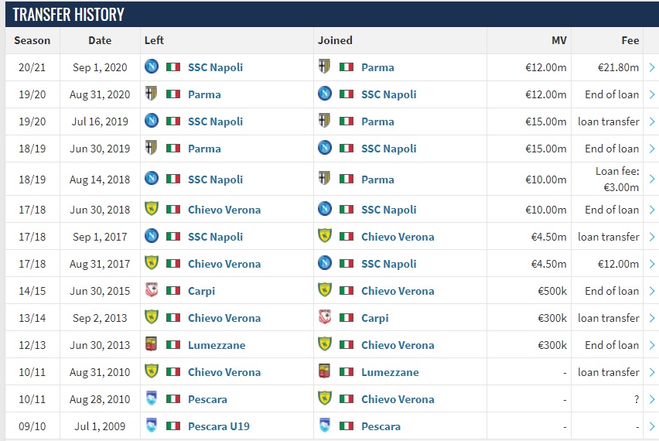This screenshot has width=659, height=441.
Task: Click Pescara U19 crest in 09/10 row
Action: 152,426
